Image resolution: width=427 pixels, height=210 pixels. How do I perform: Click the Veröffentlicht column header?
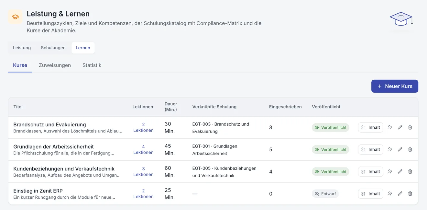pos(326,107)
